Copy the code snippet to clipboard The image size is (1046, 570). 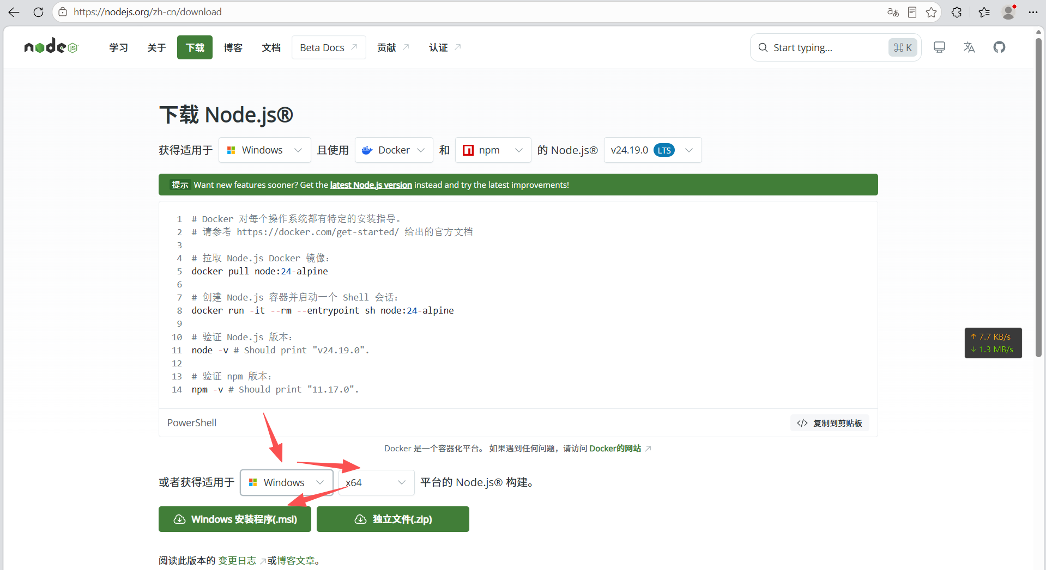(830, 423)
